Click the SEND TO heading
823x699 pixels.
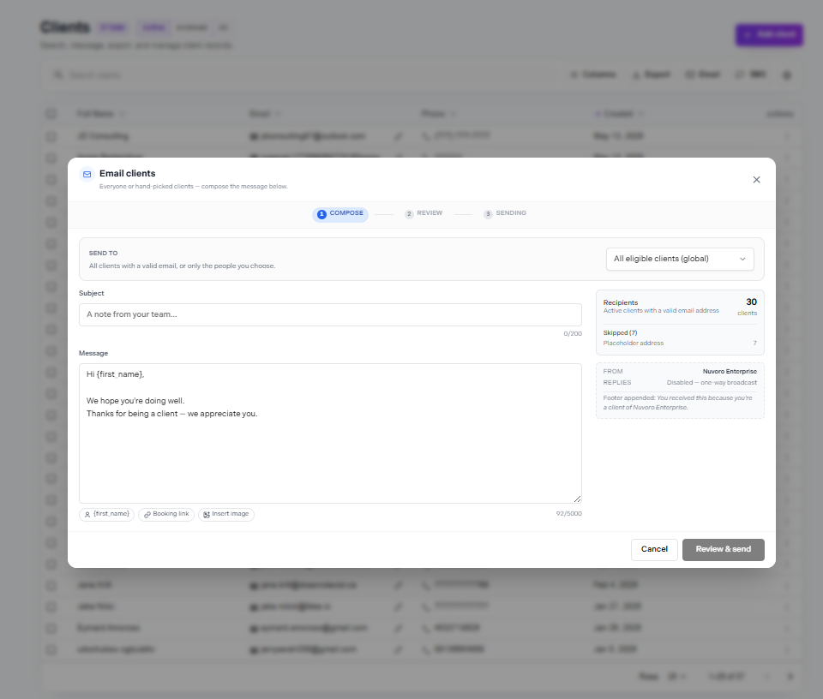pos(103,254)
